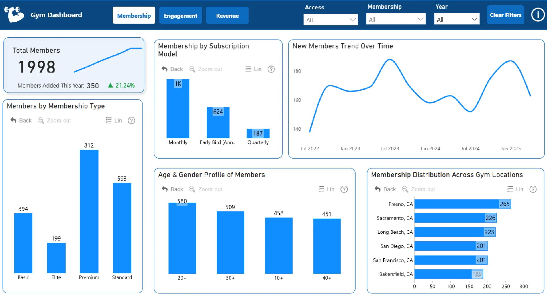547x307 pixels.
Task: Open the Year filter dropdown
Action: point(457,19)
